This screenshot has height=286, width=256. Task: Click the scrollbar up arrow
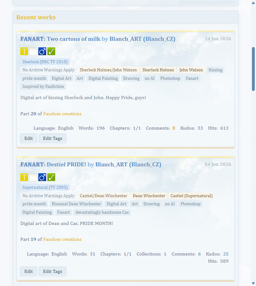click(x=253, y=3)
